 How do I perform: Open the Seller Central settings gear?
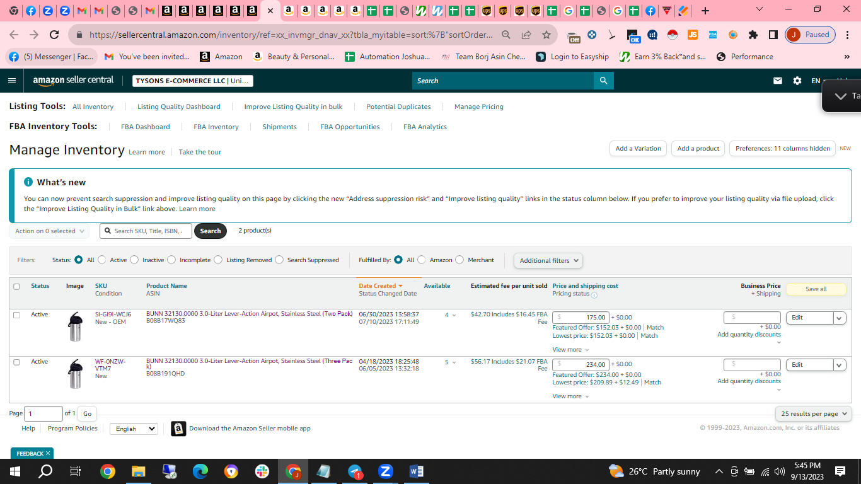797,81
